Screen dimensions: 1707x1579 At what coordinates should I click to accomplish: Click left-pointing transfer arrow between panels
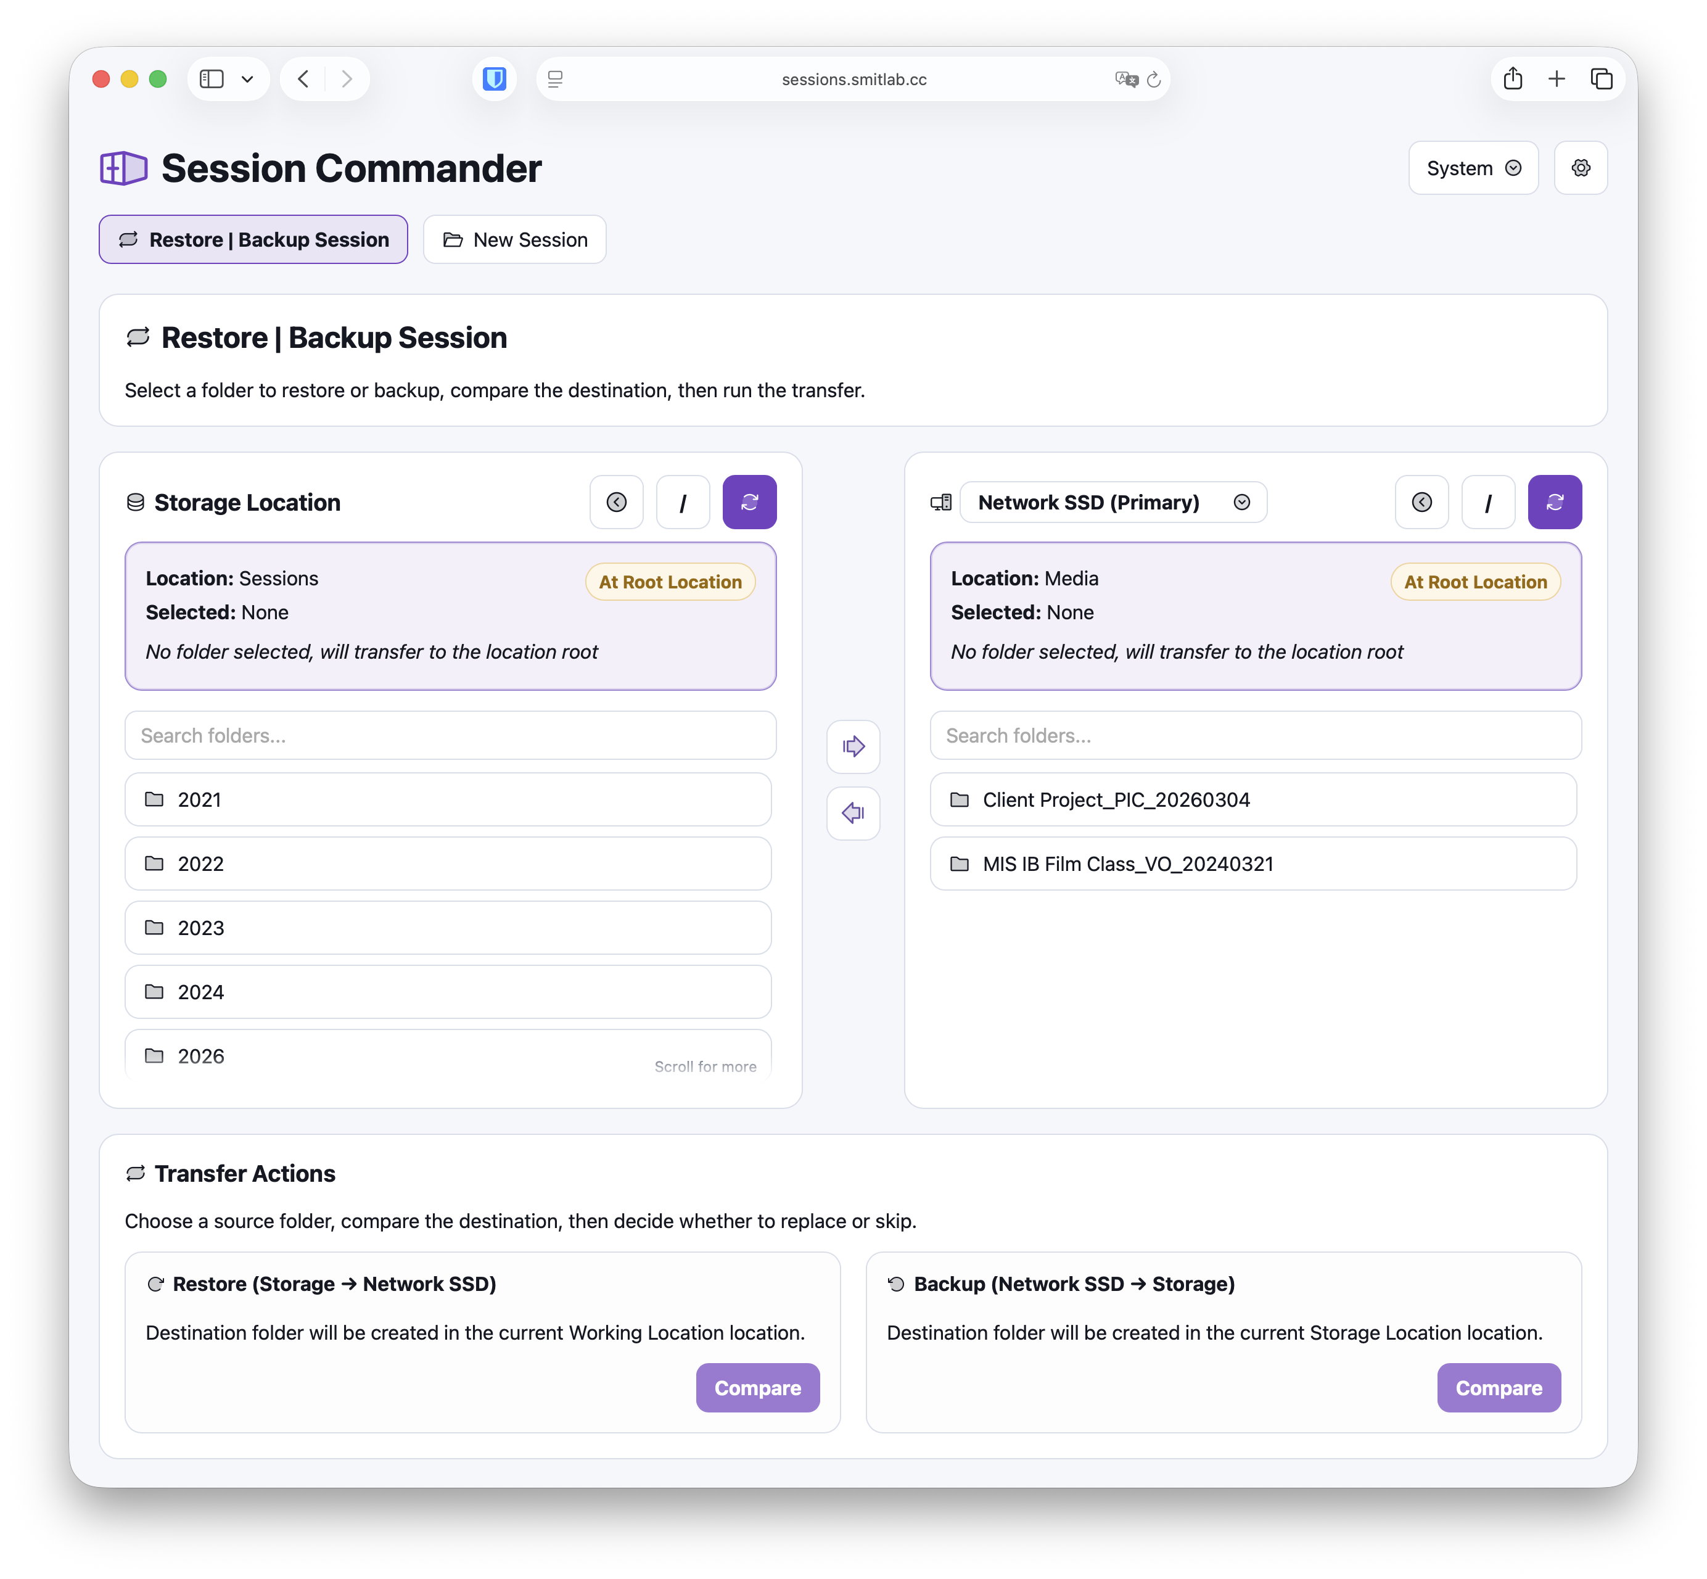coord(853,812)
